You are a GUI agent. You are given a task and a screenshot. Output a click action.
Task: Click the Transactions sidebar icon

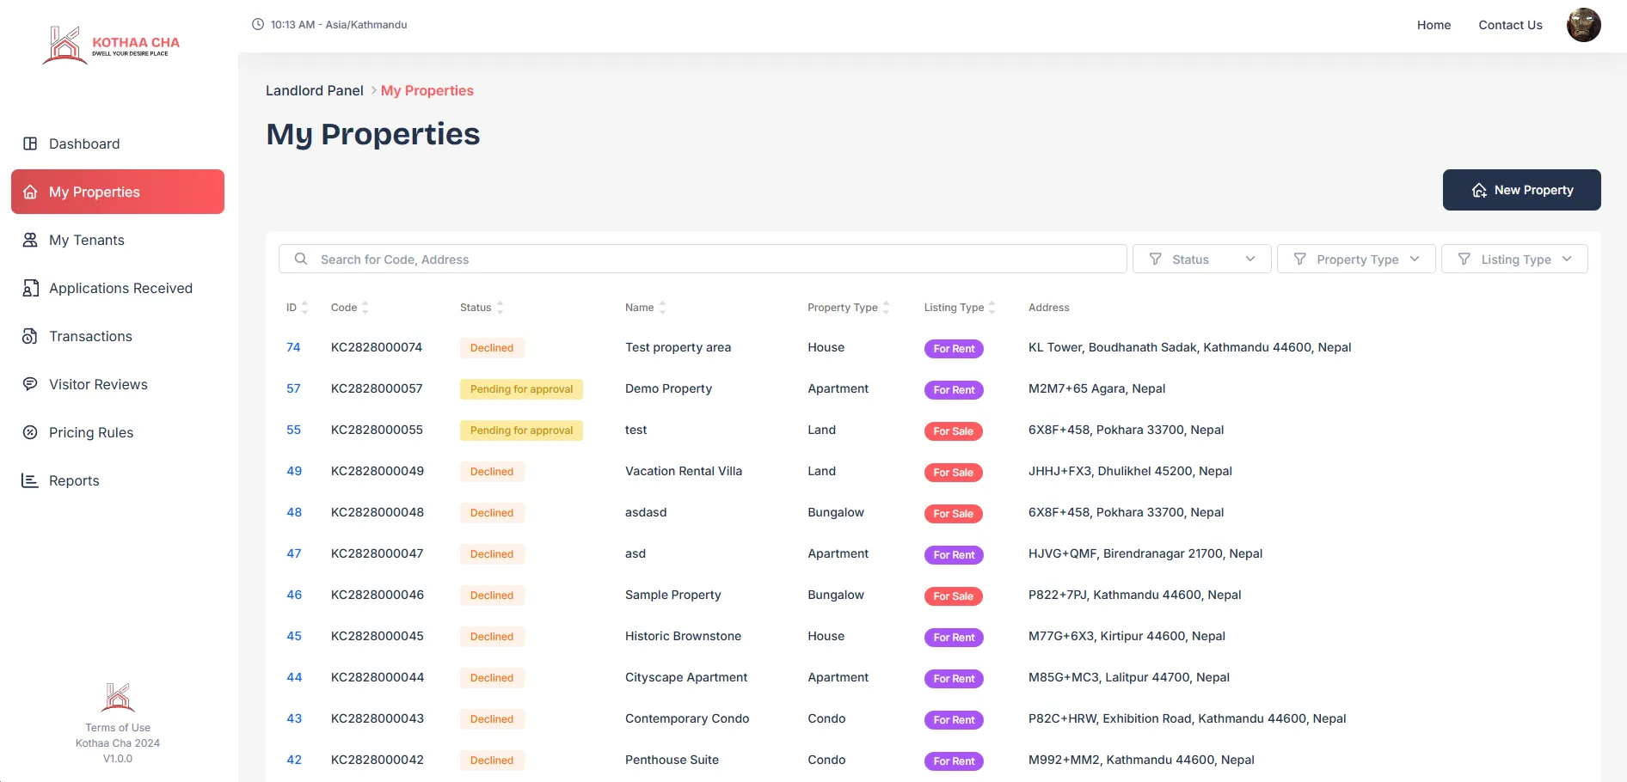(x=30, y=336)
